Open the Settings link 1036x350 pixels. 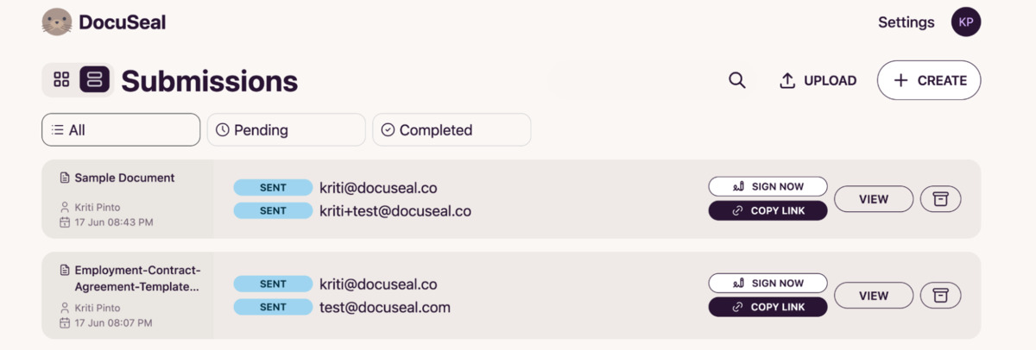pos(906,22)
